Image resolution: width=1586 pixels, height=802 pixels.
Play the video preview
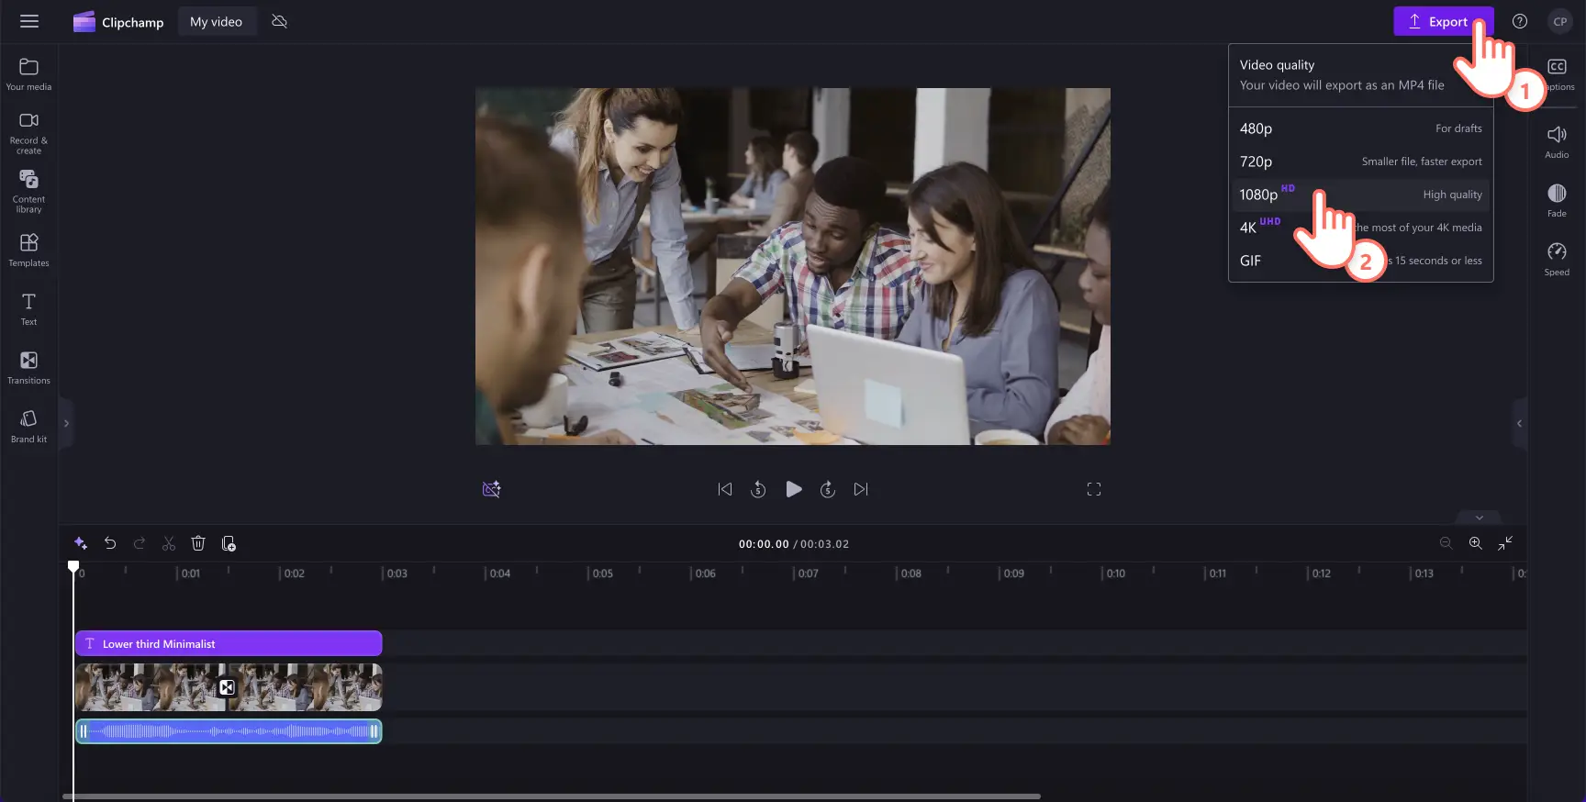794,489
